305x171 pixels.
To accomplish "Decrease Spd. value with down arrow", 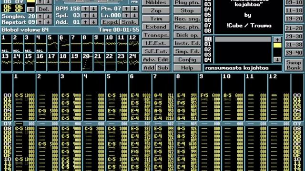I will tap(93, 15).
